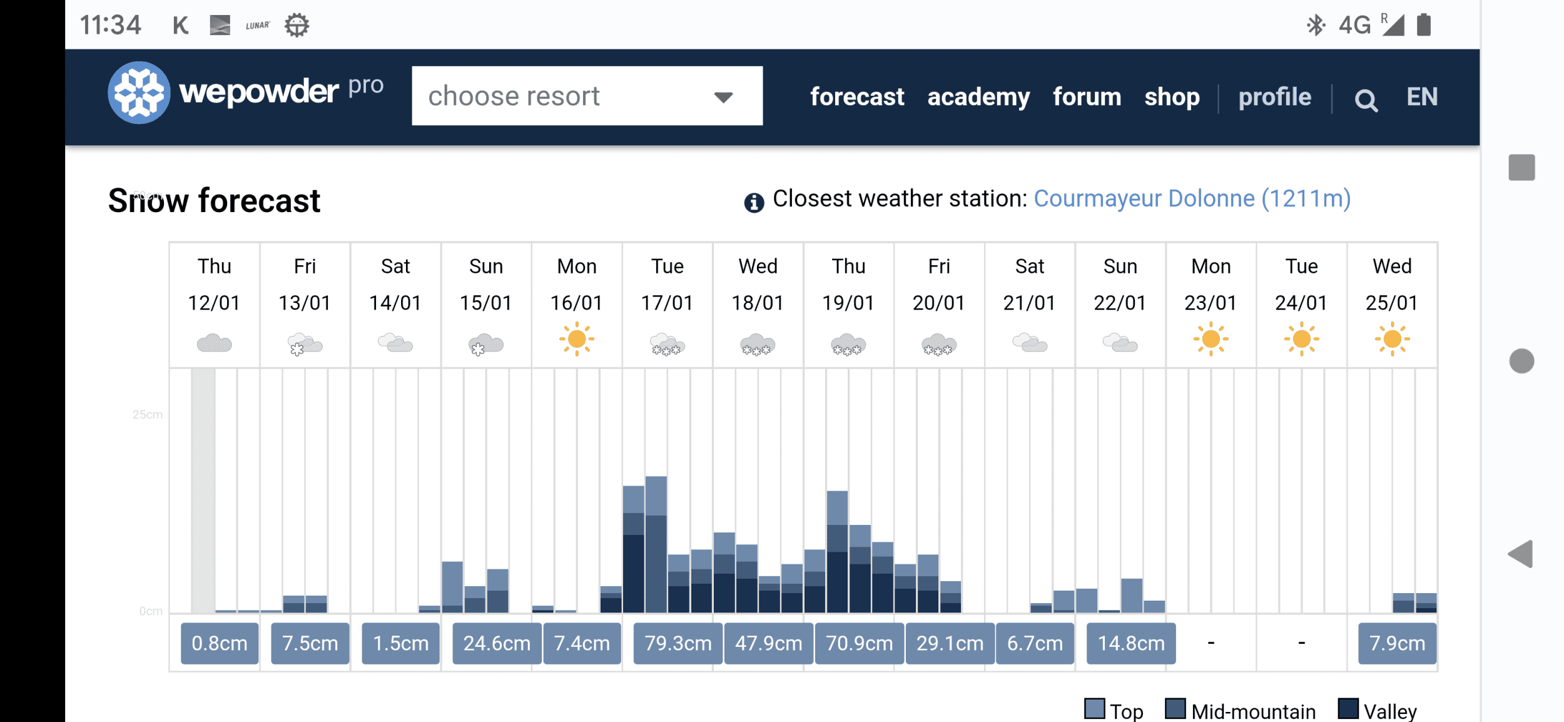Go to the forum section
This screenshot has width=1564, height=722.
pos(1087,97)
